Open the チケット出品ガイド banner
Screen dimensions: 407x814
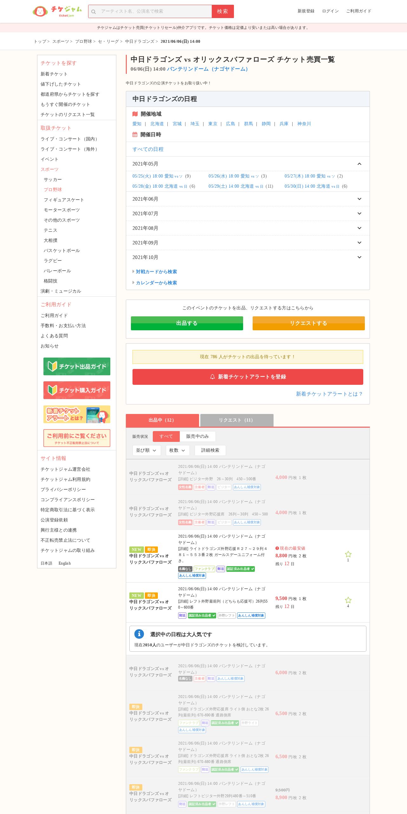tap(77, 366)
